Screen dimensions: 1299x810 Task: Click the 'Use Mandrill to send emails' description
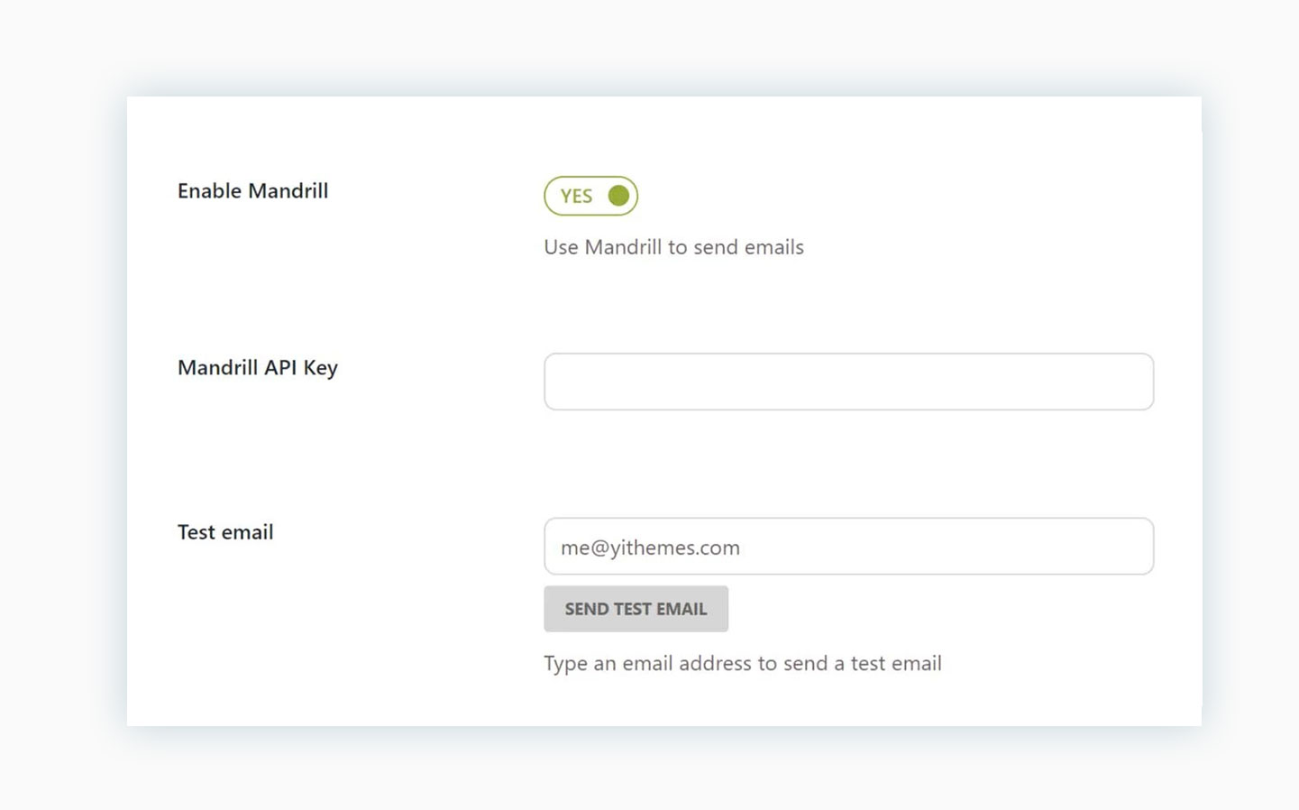(673, 247)
